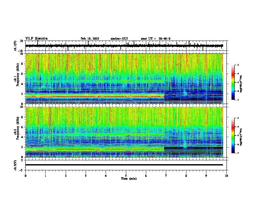Click the ch.1 voltage waveform trace
The height and width of the screenshot is (197, 255).
tap(124, 46)
